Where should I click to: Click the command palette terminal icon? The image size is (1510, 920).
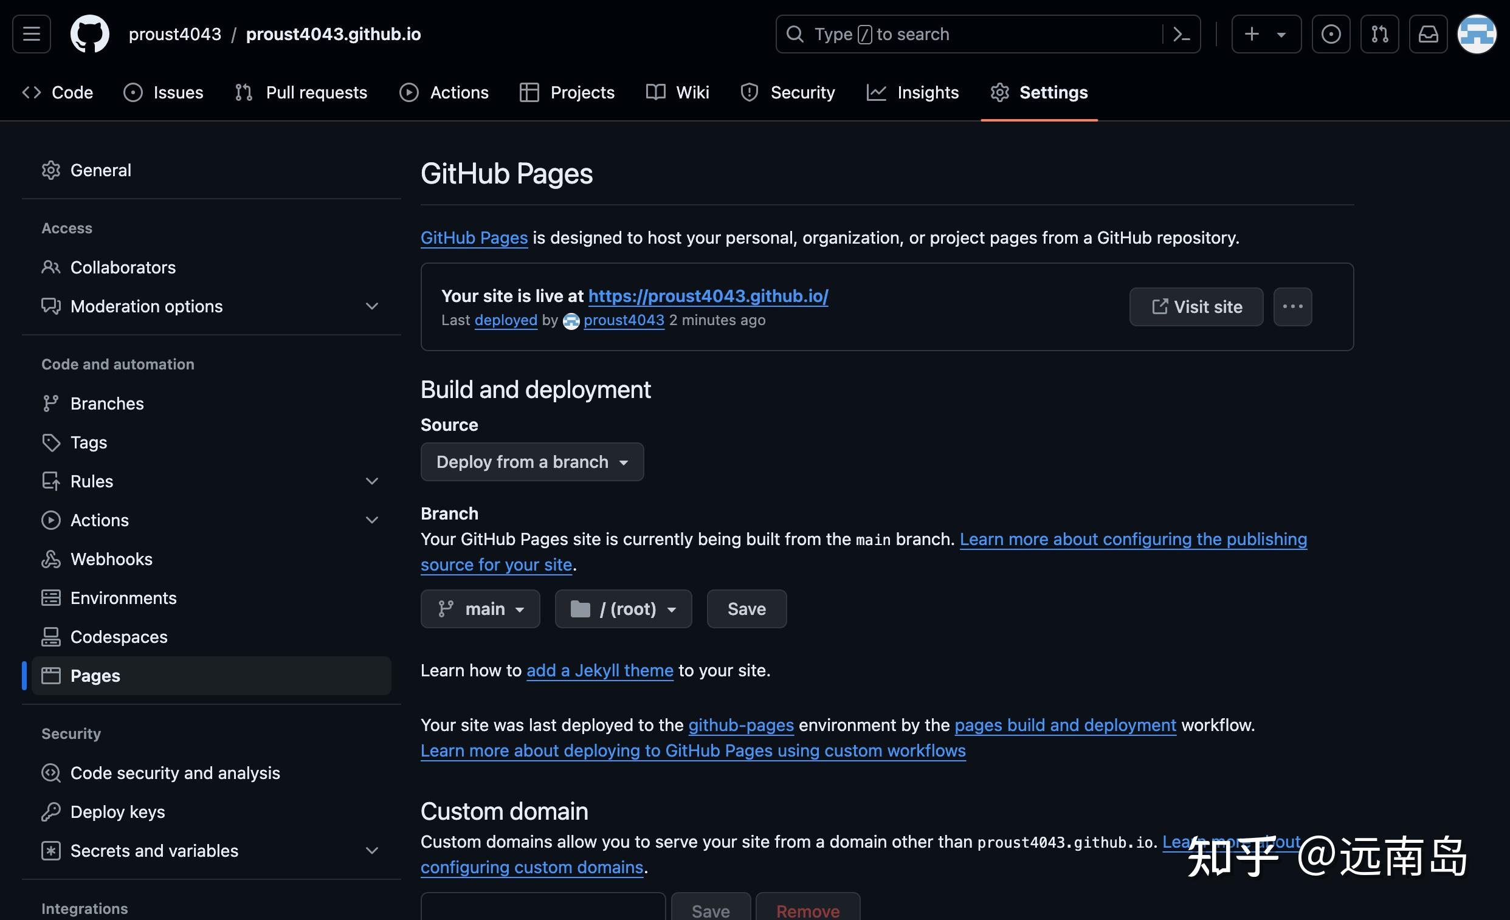1181,33
